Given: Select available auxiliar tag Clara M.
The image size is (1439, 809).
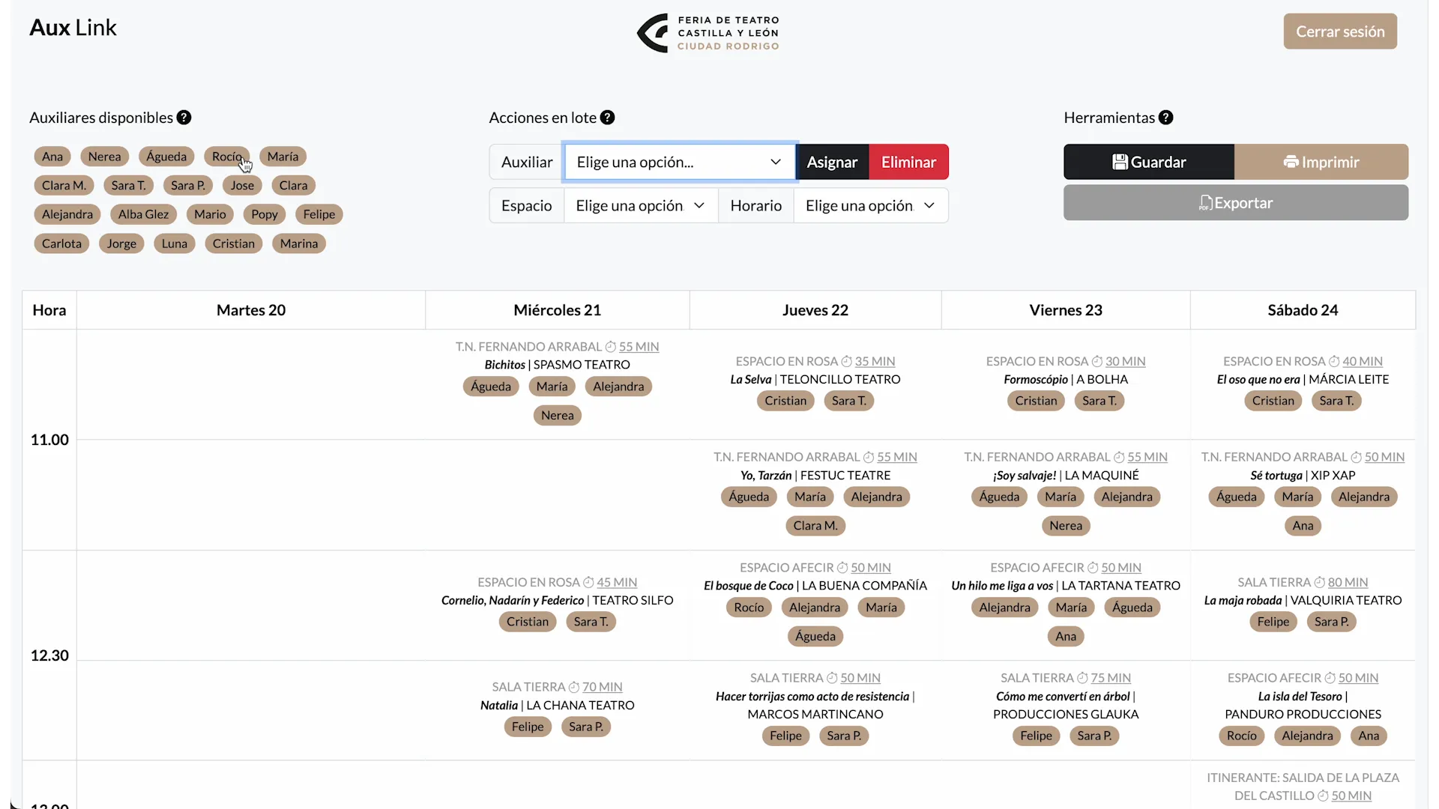Looking at the screenshot, I should click(x=64, y=185).
